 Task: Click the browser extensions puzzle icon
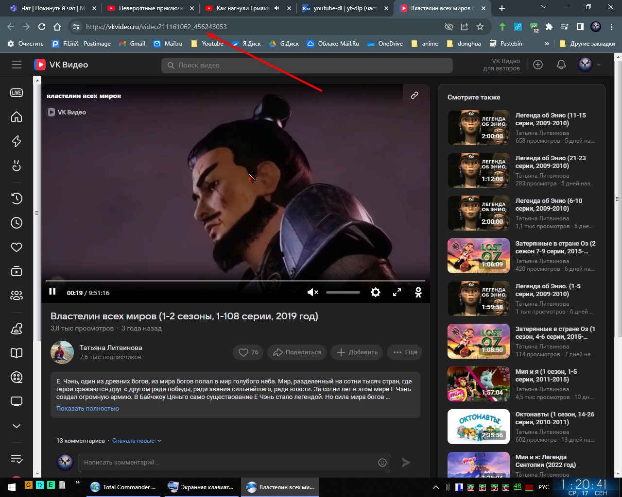point(549,27)
